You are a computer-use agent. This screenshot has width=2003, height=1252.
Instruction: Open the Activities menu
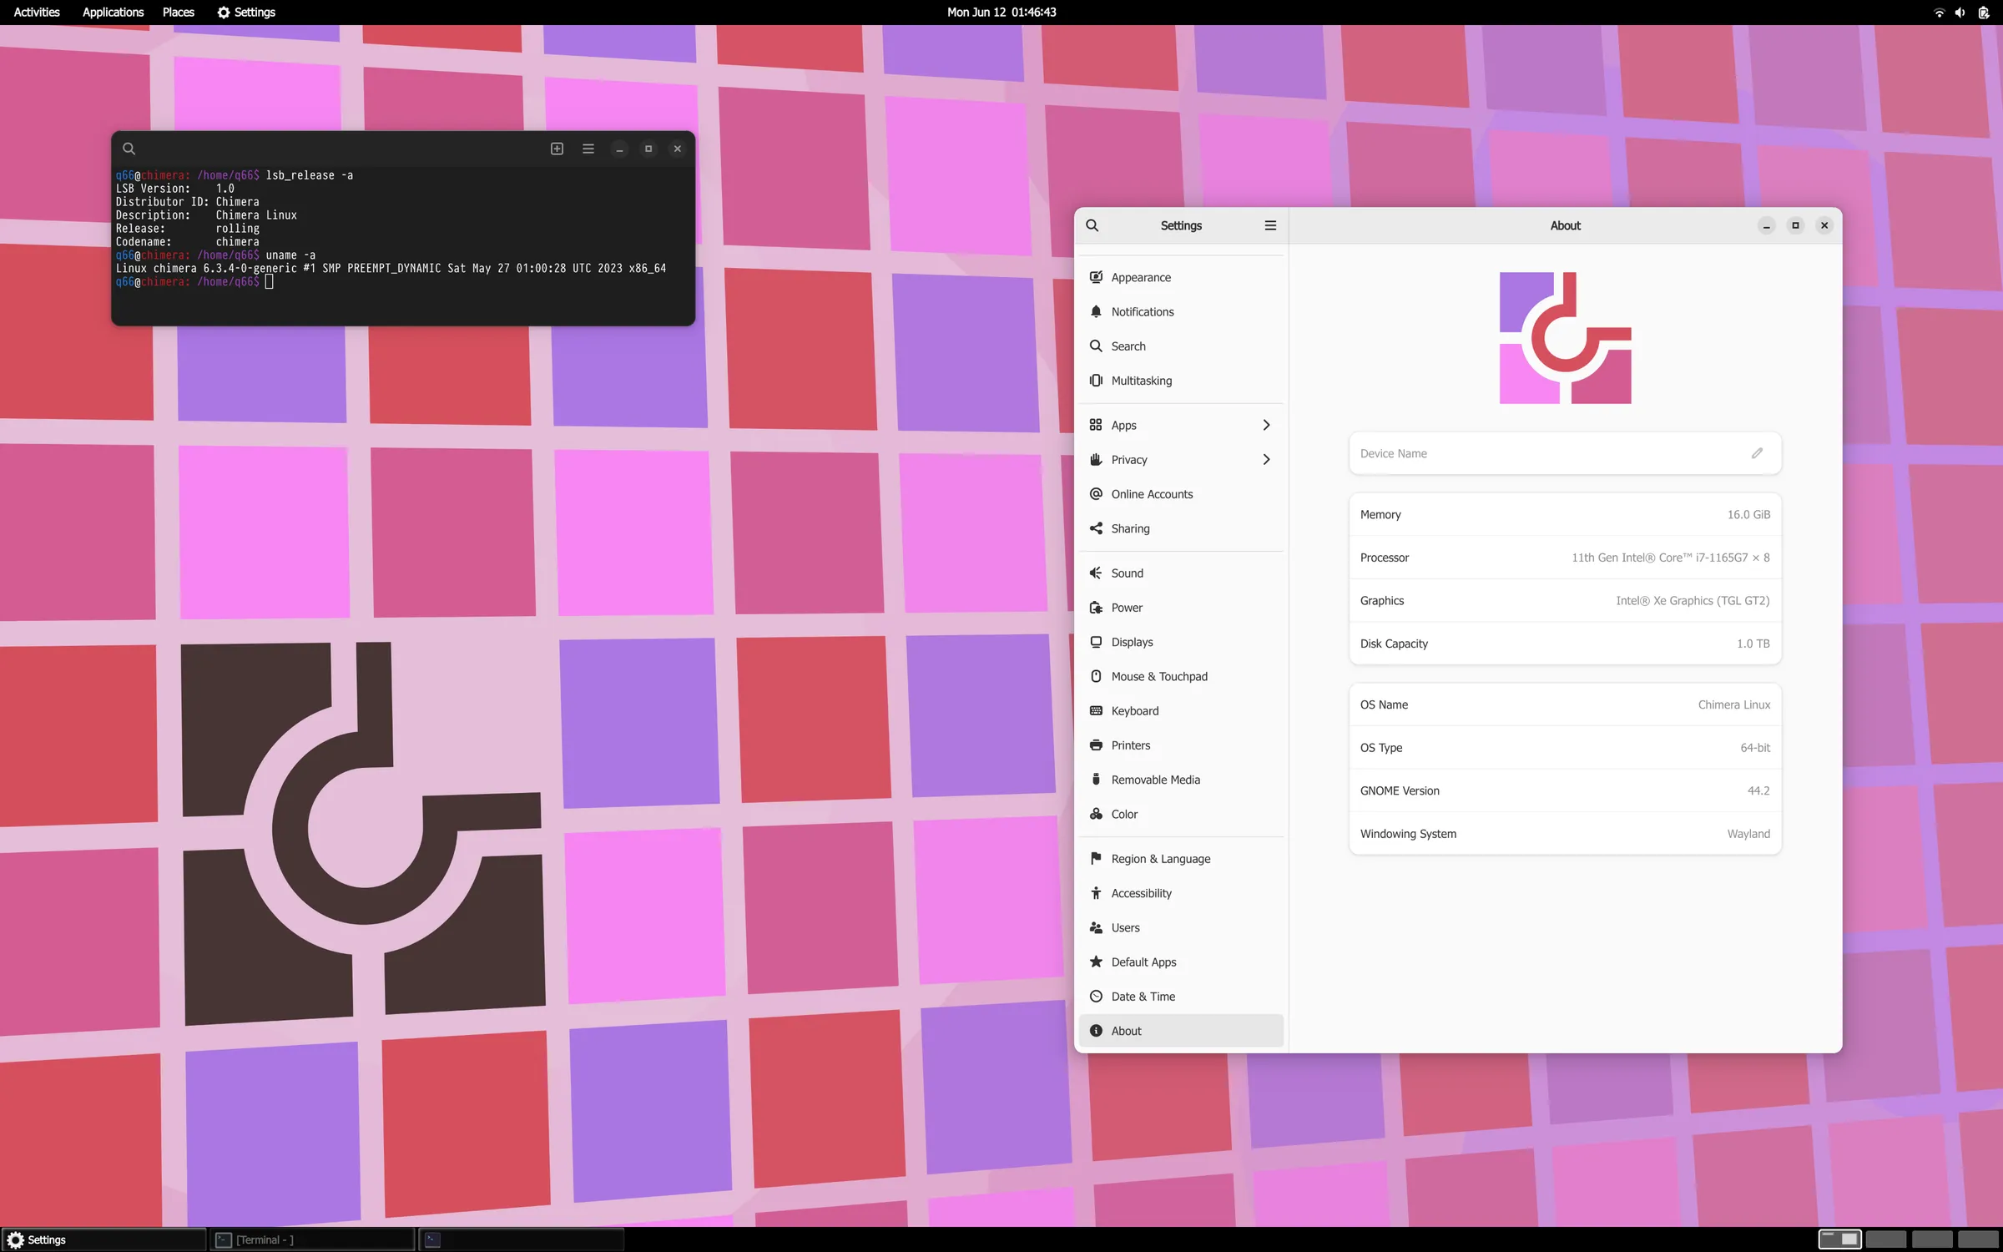point(36,12)
